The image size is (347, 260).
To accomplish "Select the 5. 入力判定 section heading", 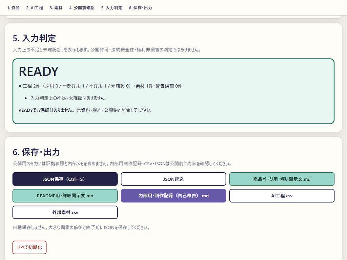I will [x=34, y=38].
